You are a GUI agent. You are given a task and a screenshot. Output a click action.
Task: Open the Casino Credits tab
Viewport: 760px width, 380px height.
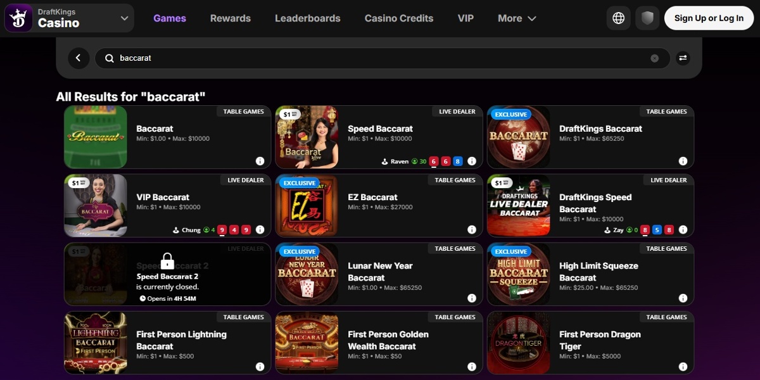399,18
